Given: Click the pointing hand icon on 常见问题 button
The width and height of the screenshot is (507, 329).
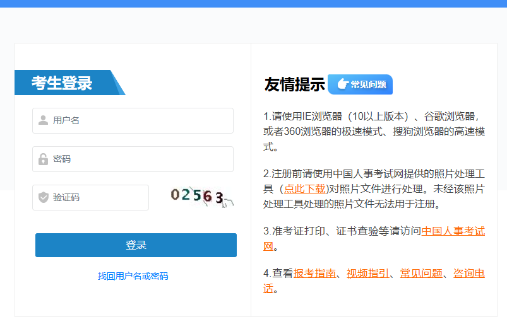Looking at the screenshot, I should tap(343, 84).
